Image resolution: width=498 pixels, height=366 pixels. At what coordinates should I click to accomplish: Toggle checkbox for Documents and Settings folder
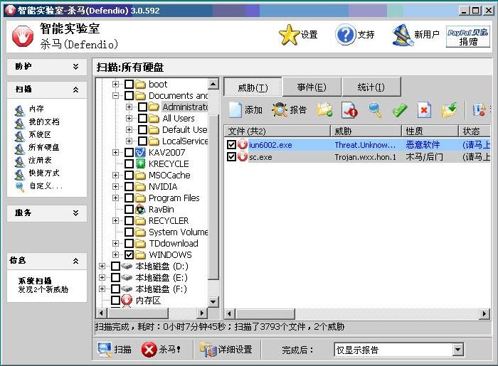[x=129, y=96]
